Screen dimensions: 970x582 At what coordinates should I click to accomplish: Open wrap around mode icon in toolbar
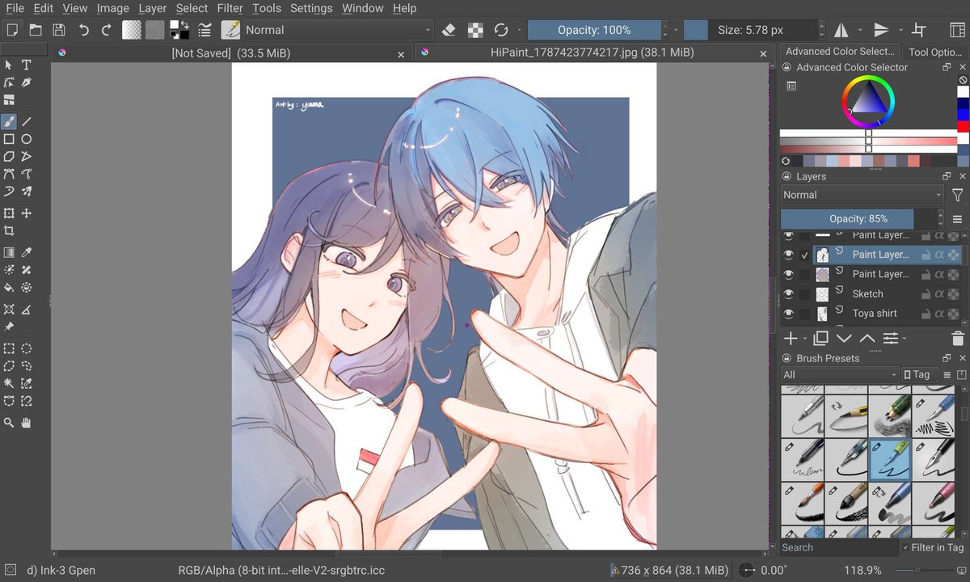click(919, 30)
